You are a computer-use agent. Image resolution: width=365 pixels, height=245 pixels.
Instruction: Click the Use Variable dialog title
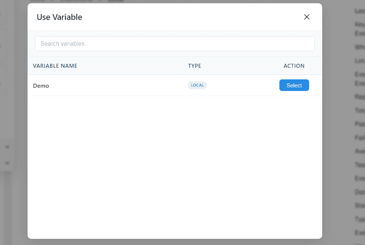pos(60,17)
